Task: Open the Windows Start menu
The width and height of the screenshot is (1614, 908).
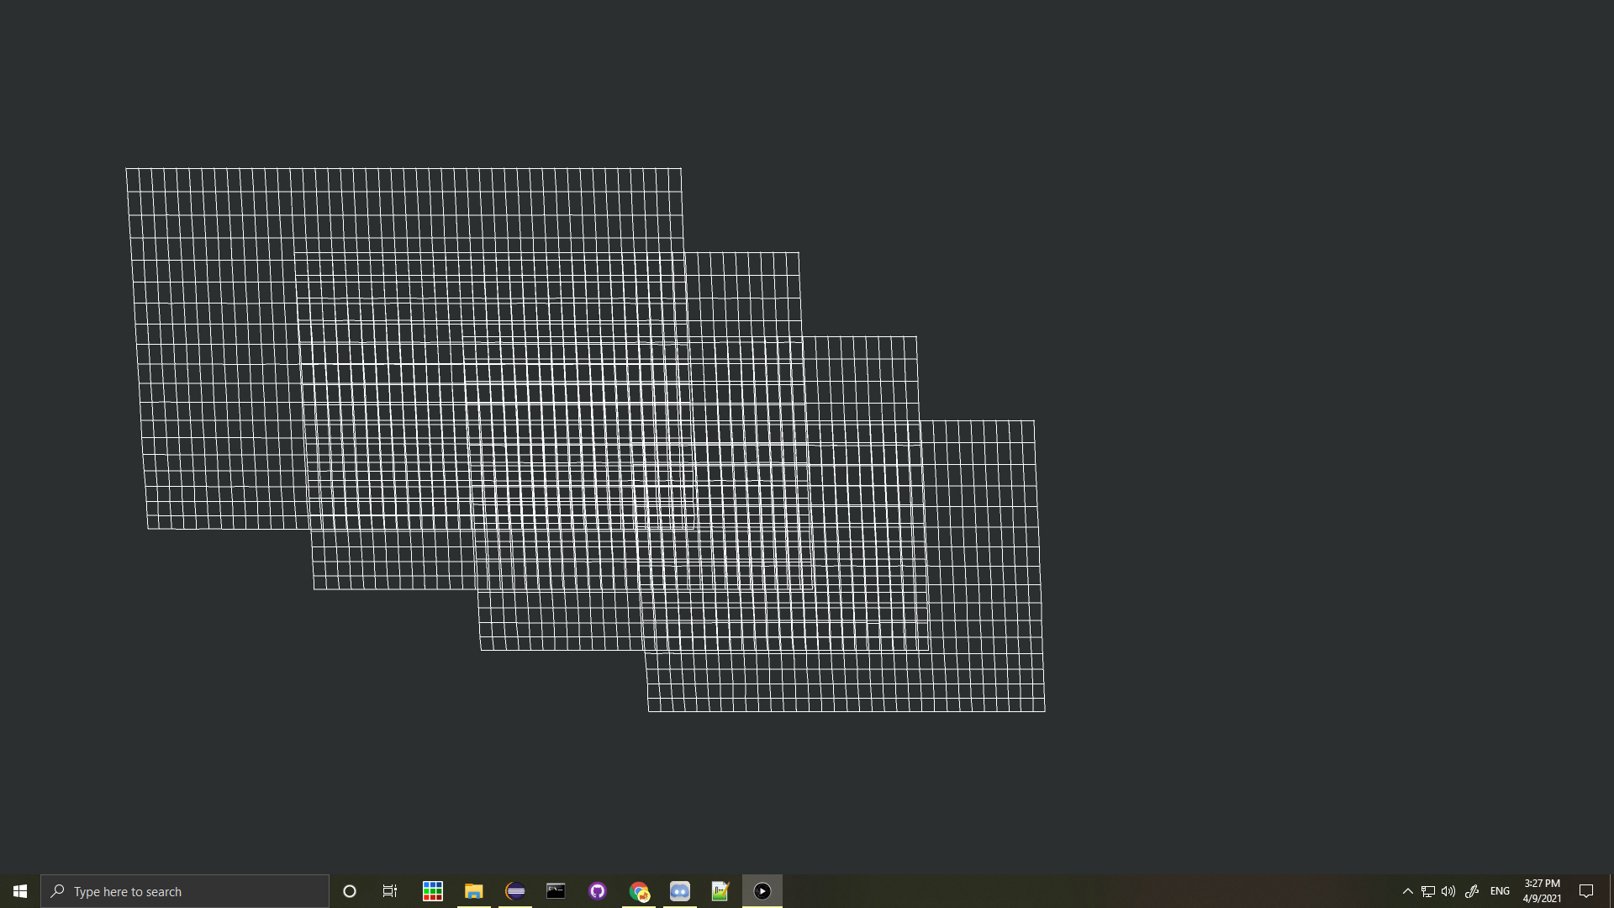Action: point(20,891)
